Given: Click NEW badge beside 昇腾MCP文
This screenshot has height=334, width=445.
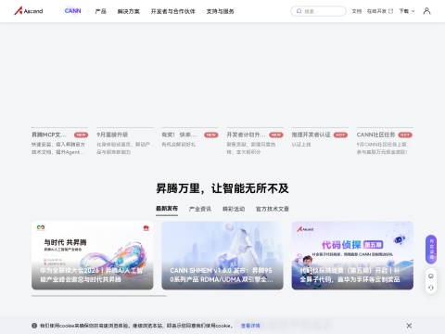Looking at the screenshot, I should [81, 135].
